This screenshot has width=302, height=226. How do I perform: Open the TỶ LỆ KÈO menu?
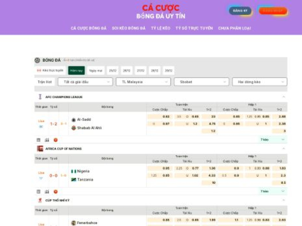[x=161, y=28]
